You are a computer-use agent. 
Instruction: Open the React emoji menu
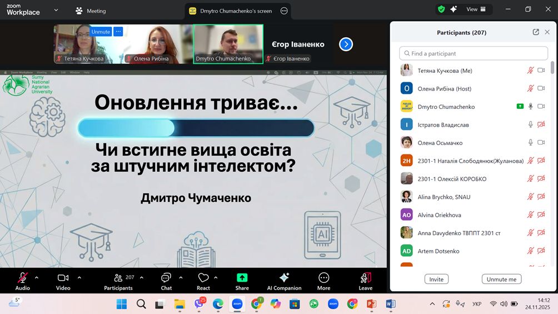203,278
